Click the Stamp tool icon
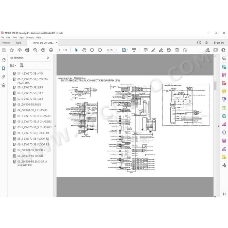Image resolution: width=228 pixels, height=228 pixels. click(169, 50)
